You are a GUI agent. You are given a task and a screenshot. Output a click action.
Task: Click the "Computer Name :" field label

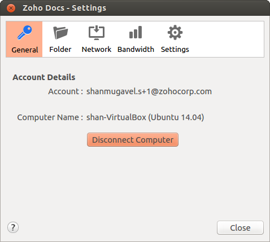pos(50,117)
